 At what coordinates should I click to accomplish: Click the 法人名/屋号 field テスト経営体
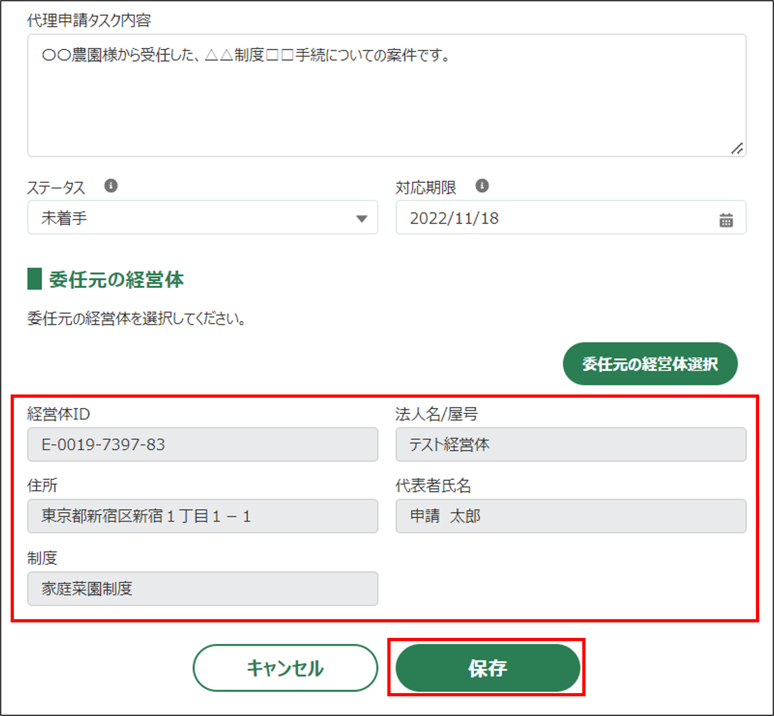(x=571, y=445)
